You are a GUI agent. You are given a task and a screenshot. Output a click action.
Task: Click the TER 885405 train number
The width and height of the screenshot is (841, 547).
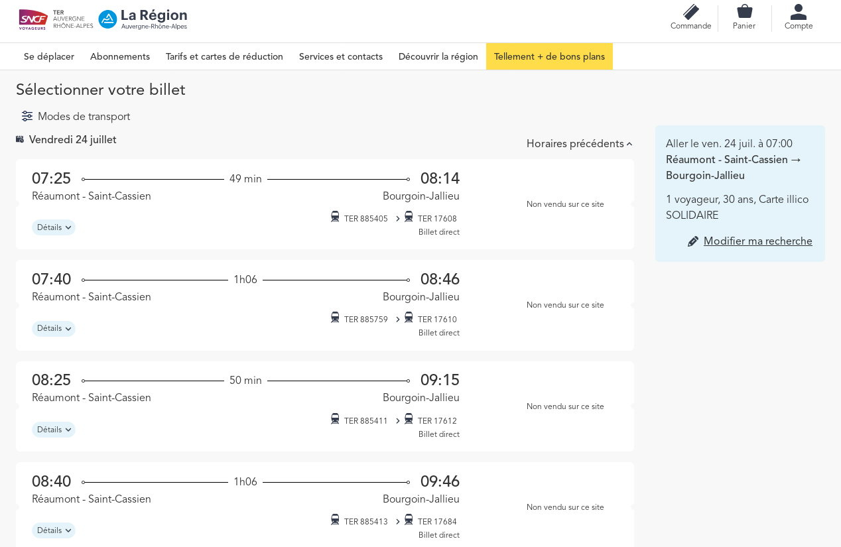[366, 219]
